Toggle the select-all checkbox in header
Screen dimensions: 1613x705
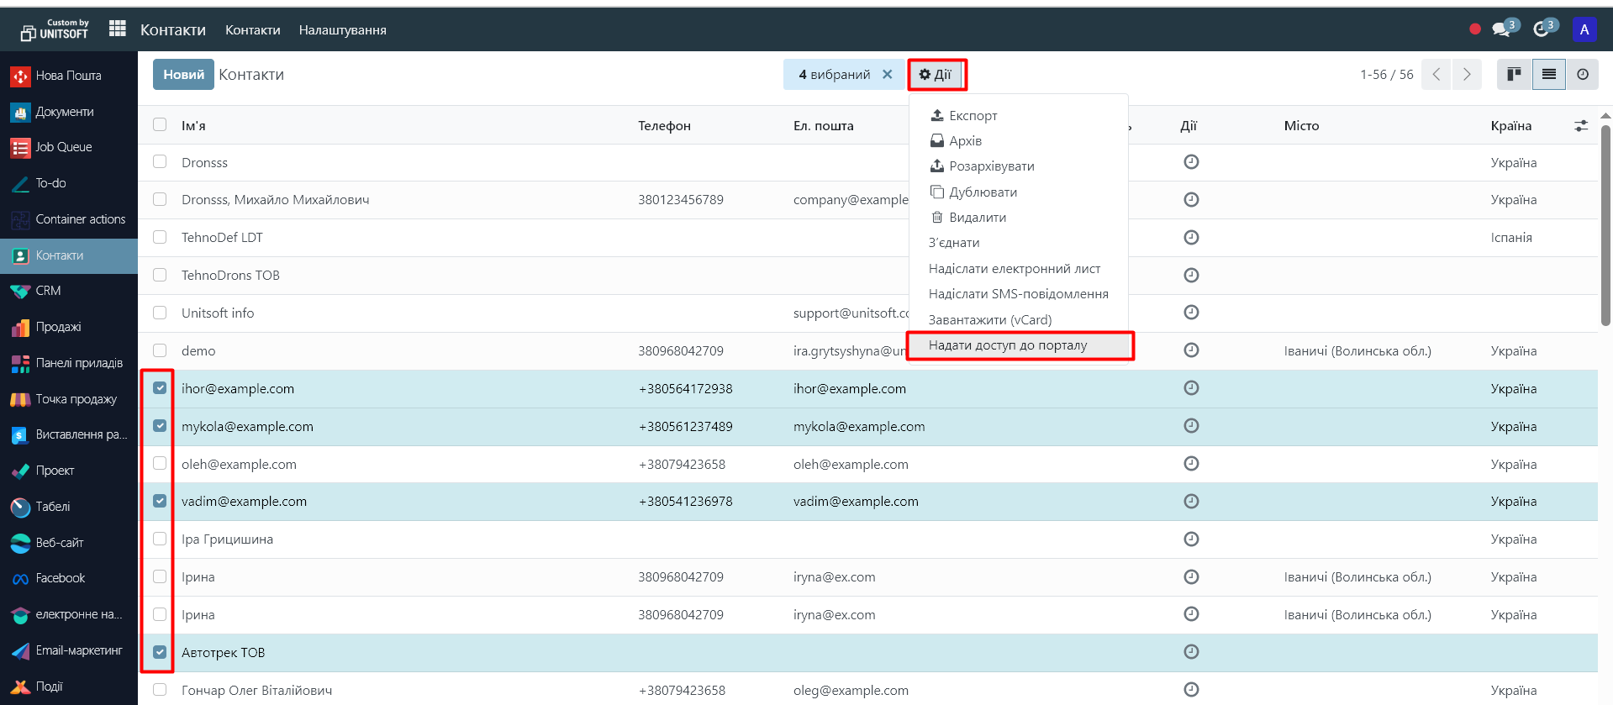pyautogui.click(x=160, y=125)
